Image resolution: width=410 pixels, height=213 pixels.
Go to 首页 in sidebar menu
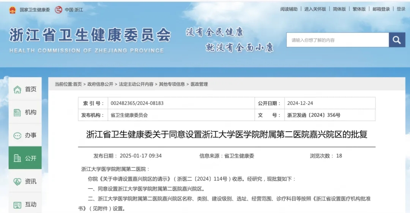[x=25, y=89]
